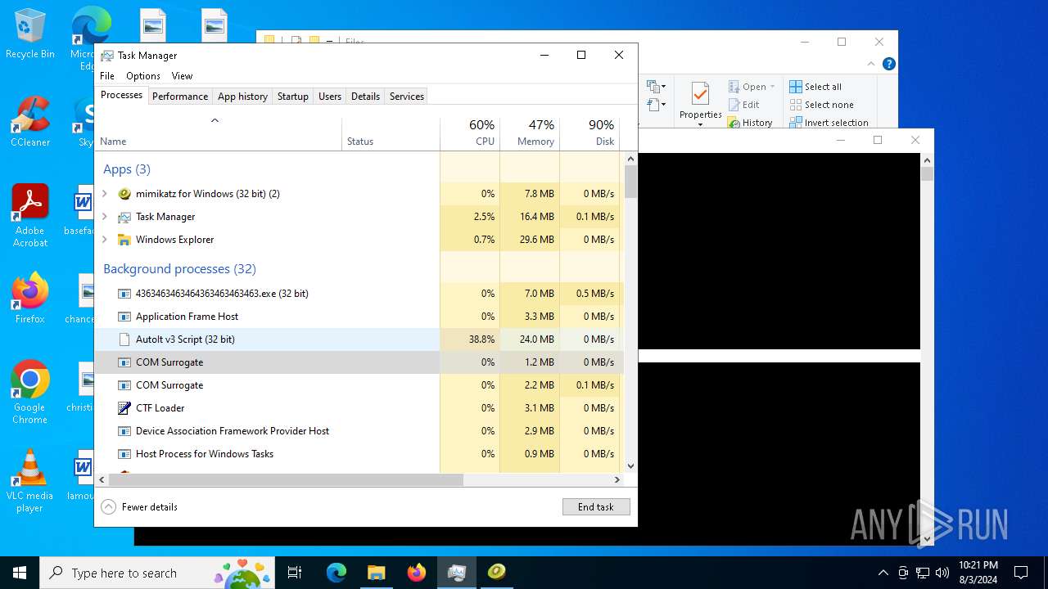Click History in File Explorer ribbon
The height and width of the screenshot is (589, 1048).
tap(750, 123)
